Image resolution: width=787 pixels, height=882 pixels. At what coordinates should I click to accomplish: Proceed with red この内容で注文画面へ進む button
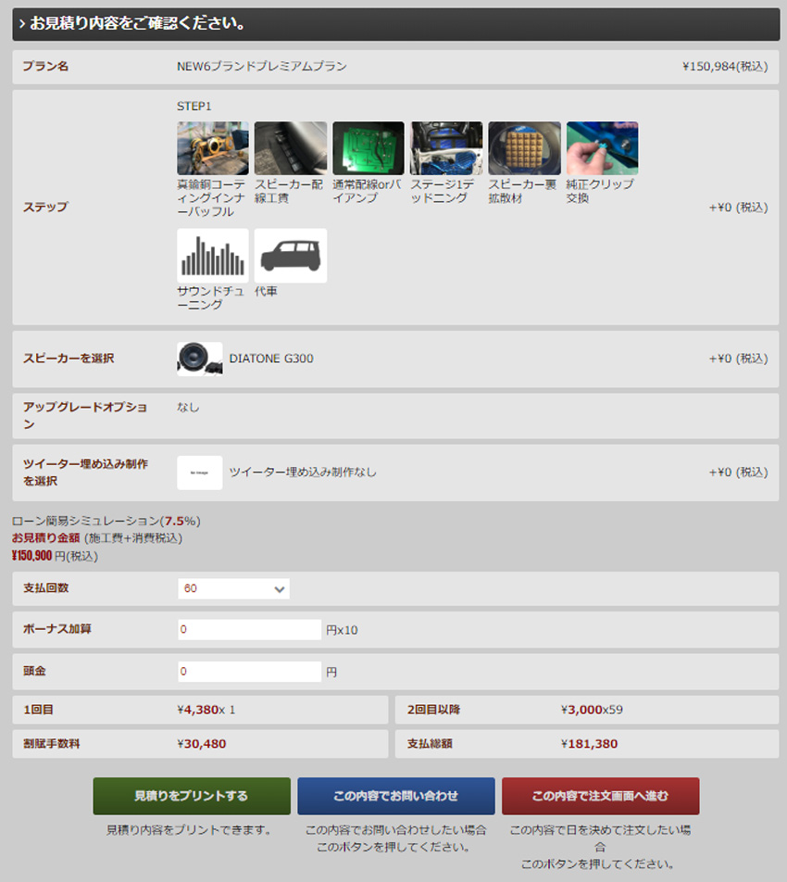[x=600, y=796]
